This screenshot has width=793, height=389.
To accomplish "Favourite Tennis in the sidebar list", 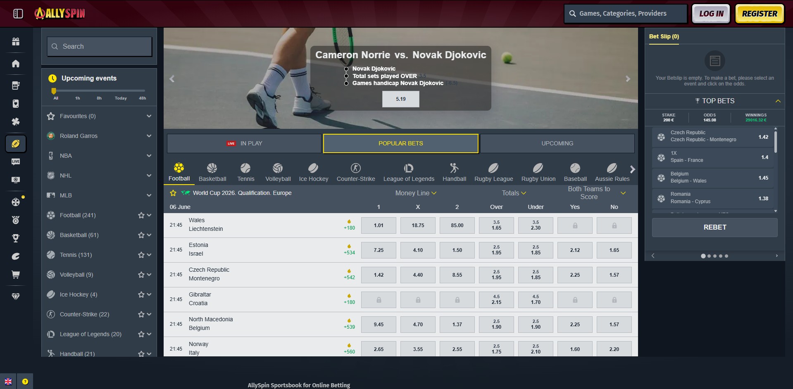I will (141, 255).
